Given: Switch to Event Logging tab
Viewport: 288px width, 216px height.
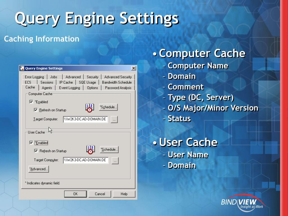Looking at the screenshot, I should pos(69,88).
